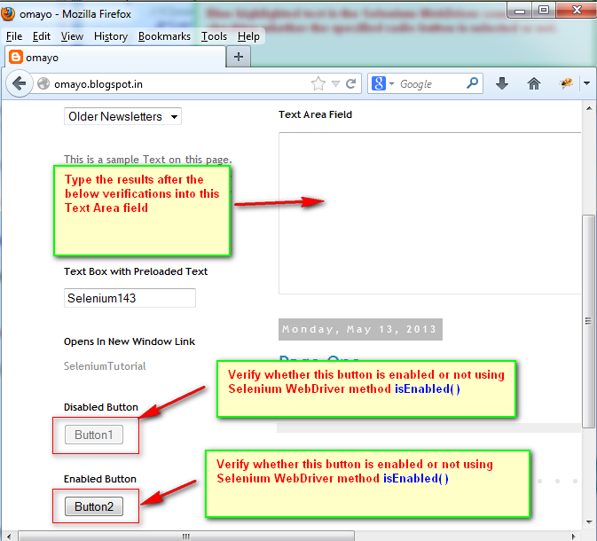Viewport: 597px width, 541px height.
Task: Click horizontal scrollbar right arrow
Action: pyautogui.click(x=574, y=537)
